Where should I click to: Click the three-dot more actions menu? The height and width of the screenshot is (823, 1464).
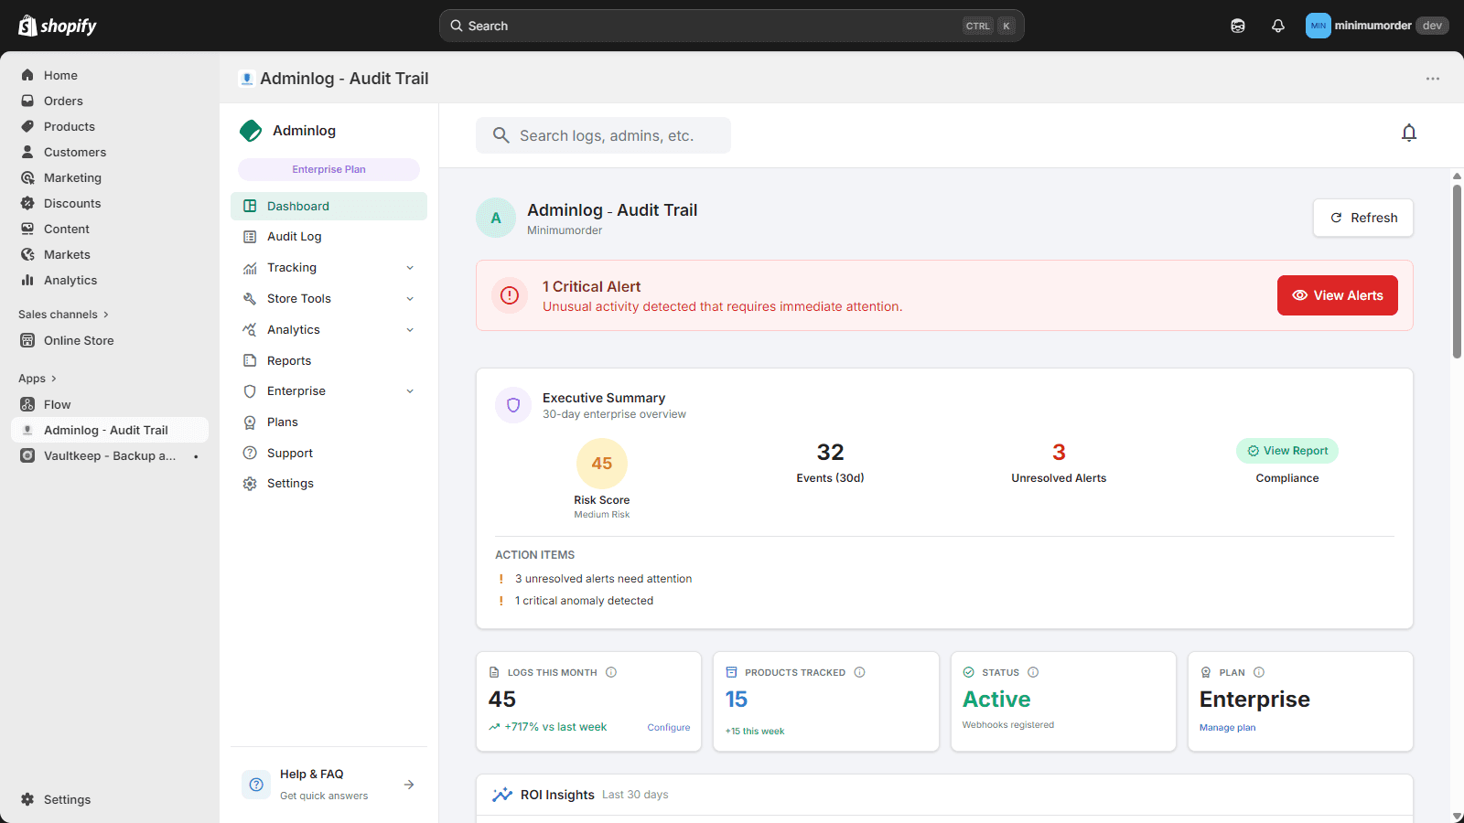pyautogui.click(x=1433, y=79)
